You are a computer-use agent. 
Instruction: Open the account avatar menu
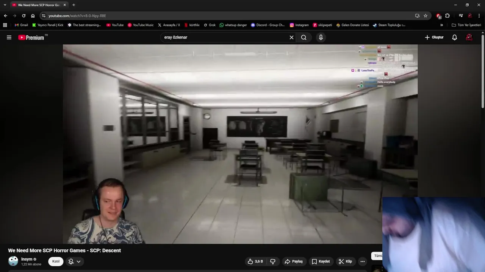coord(469,37)
